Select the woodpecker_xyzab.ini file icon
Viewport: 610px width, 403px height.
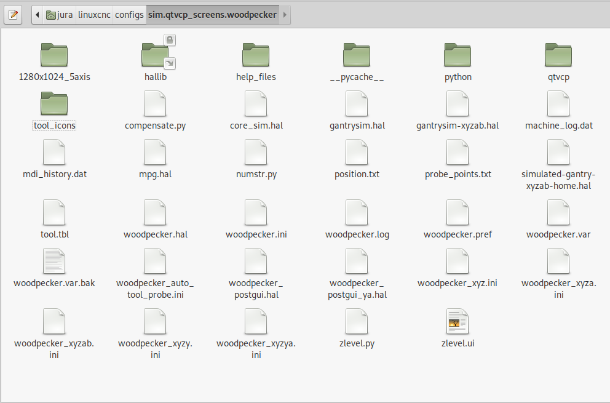coord(54,322)
